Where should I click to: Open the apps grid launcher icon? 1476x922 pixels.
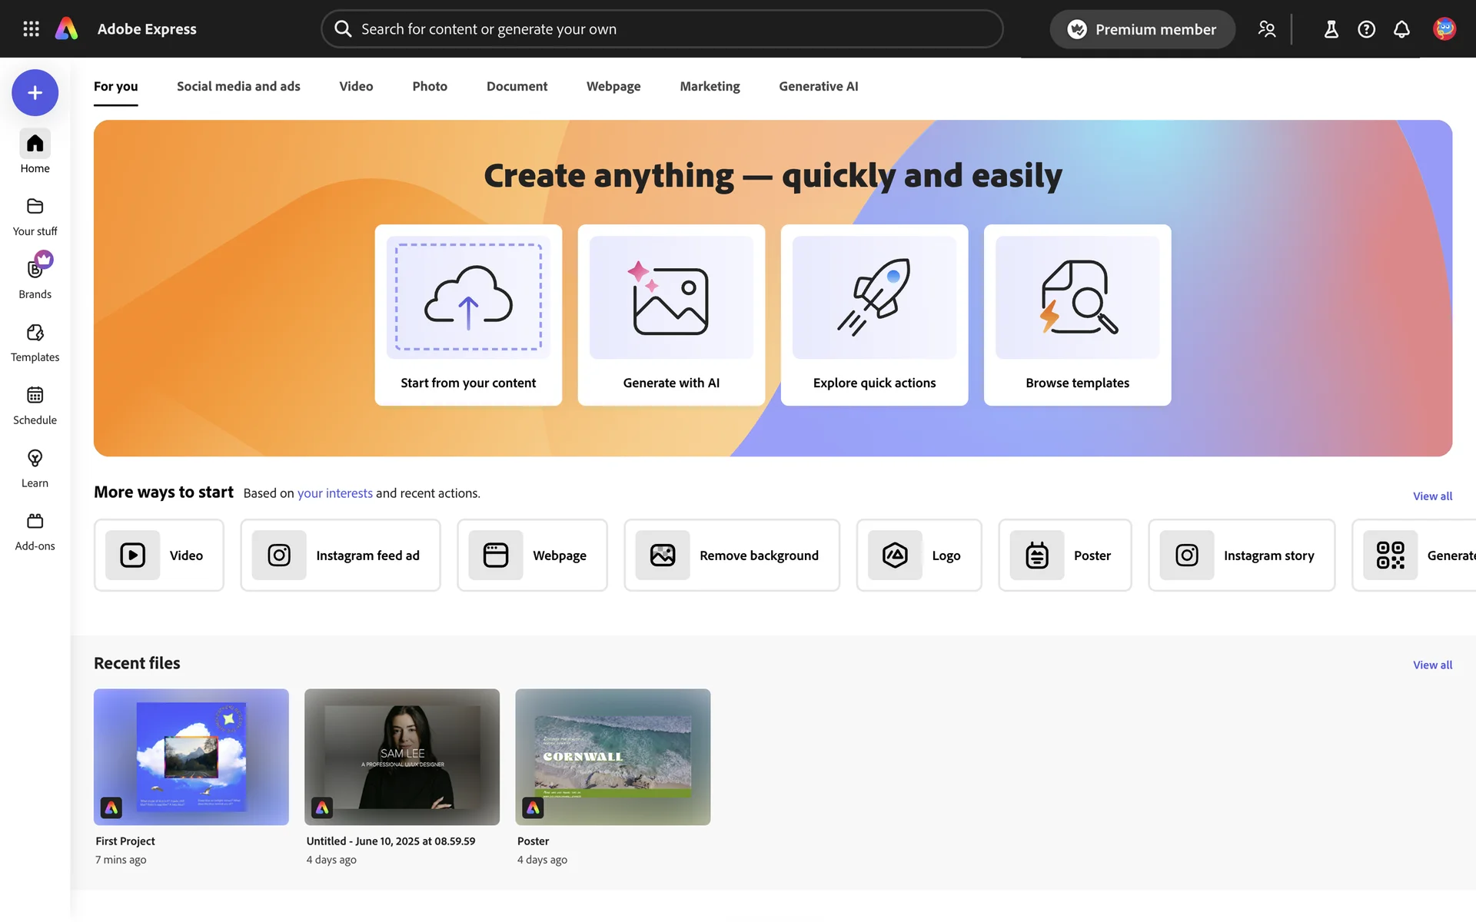click(31, 29)
